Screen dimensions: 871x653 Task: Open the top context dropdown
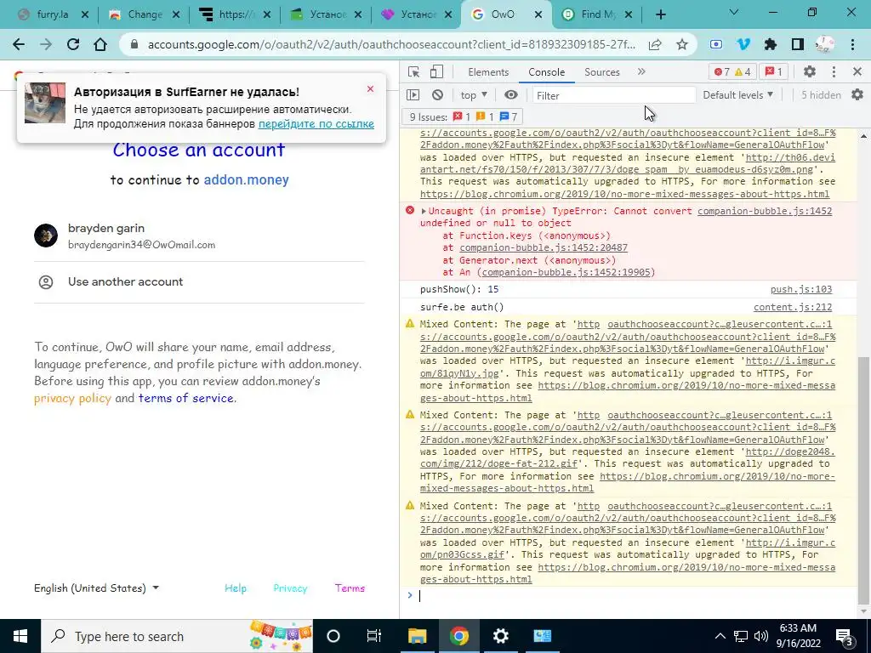pos(474,95)
